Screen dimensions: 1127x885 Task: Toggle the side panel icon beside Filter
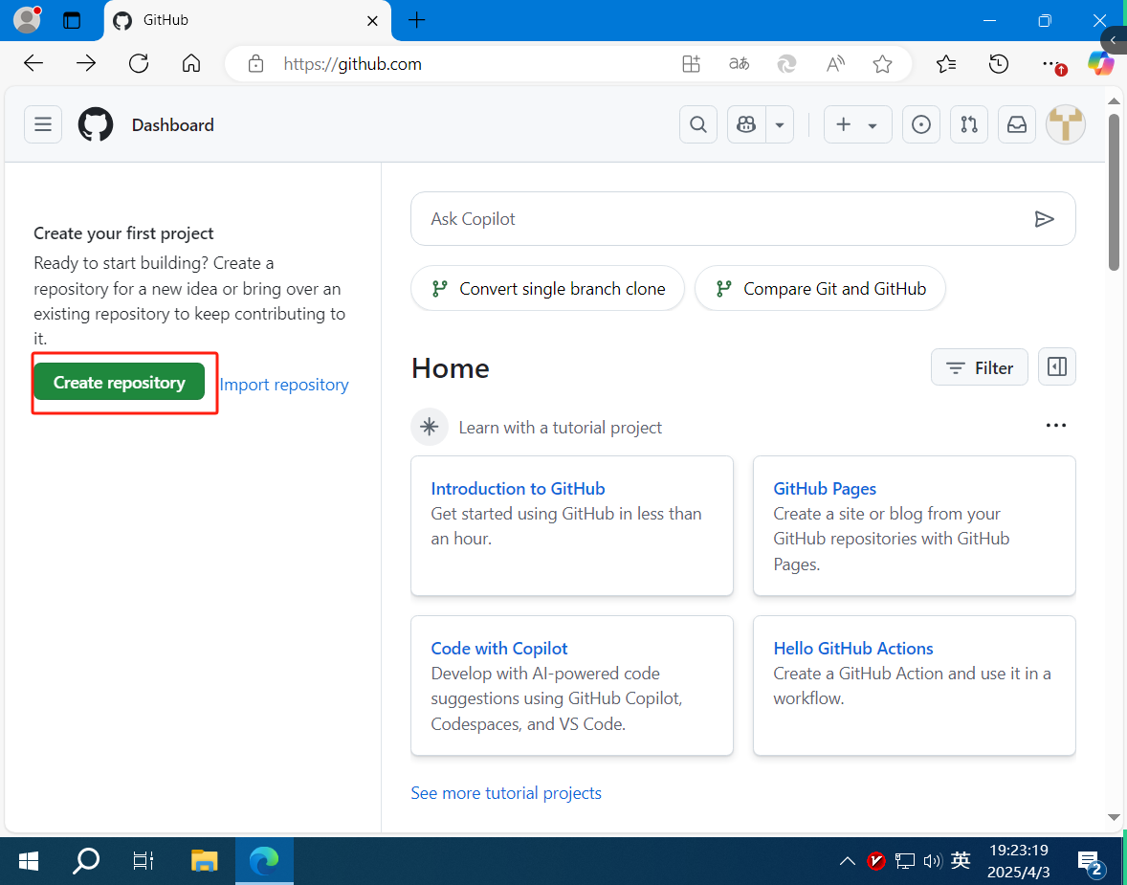(x=1056, y=367)
